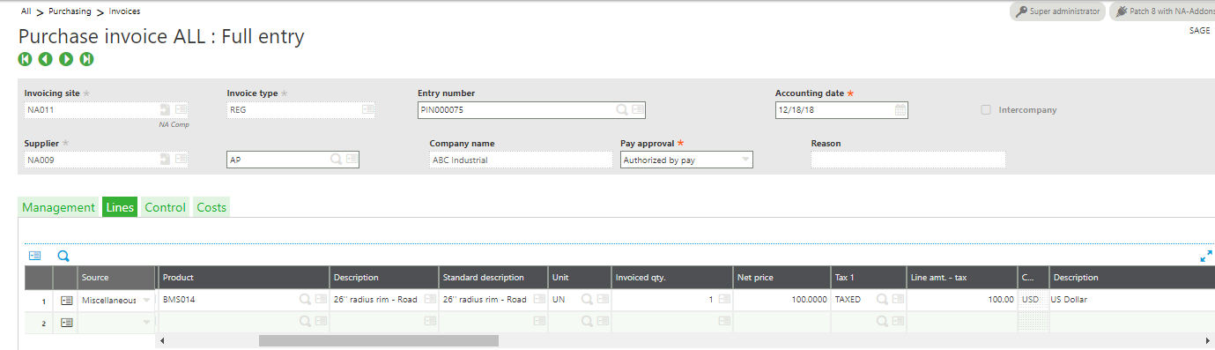Go to the first record using navigation arrows

25,59
